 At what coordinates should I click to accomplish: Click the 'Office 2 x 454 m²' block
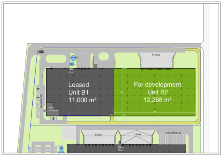(x=53, y=109)
